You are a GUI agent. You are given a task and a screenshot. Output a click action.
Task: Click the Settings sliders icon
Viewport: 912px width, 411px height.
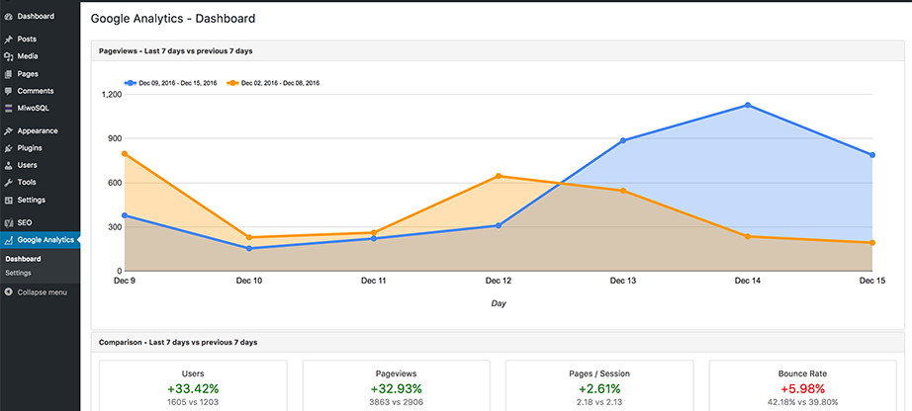[8, 200]
